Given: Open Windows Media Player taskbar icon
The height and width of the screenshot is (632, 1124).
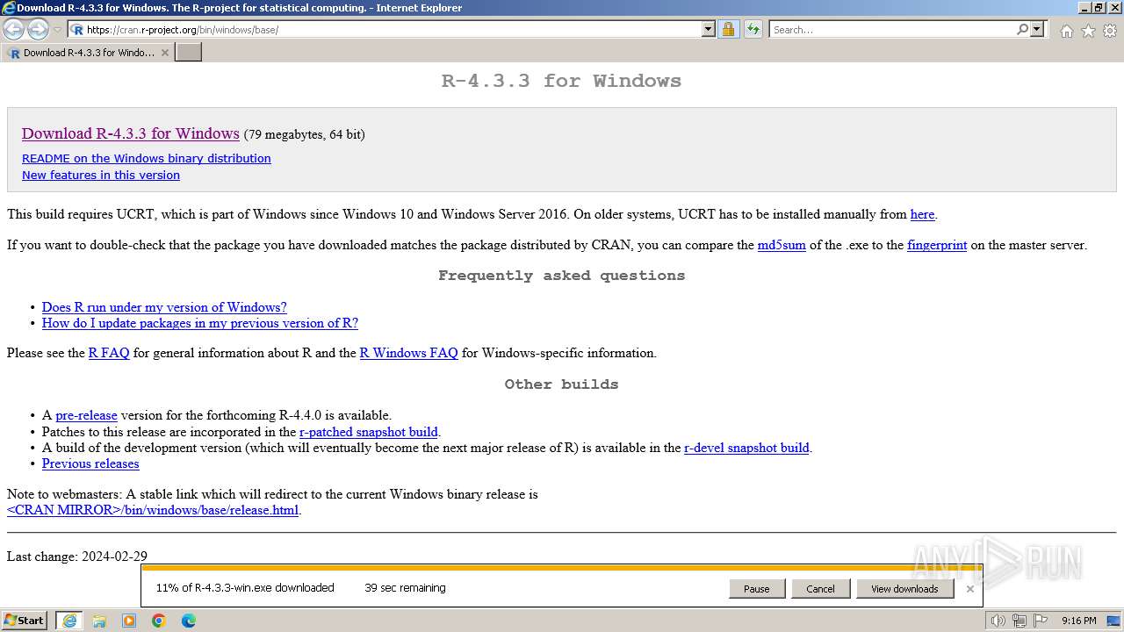Looking at the screenshot, I should 129,621.
